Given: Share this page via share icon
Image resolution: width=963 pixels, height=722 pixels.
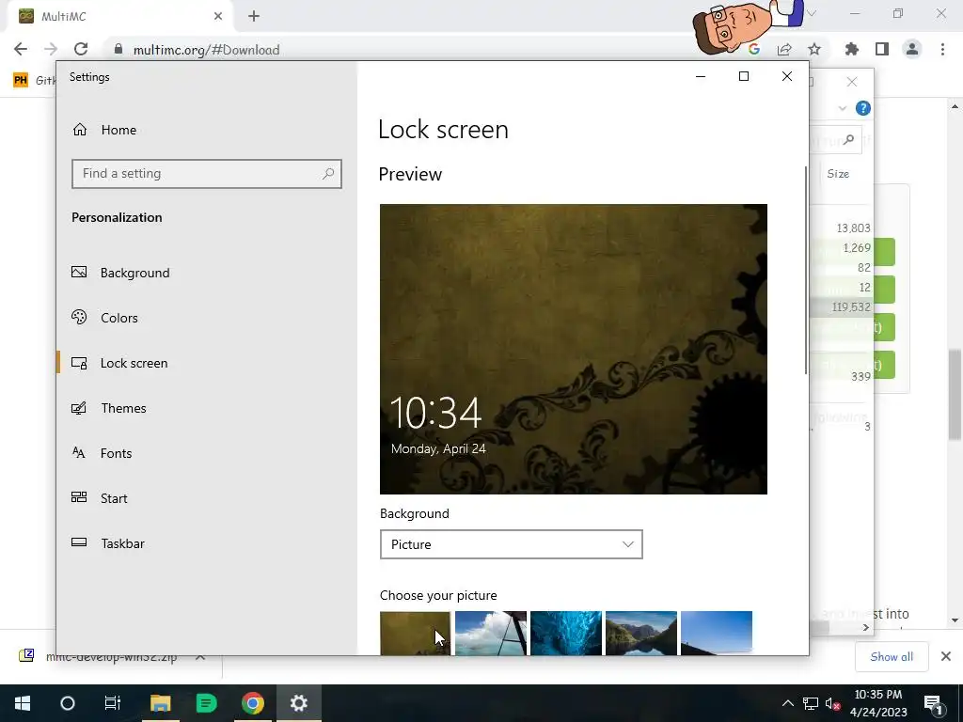Looking at the screenshot, I should point(784,50).
